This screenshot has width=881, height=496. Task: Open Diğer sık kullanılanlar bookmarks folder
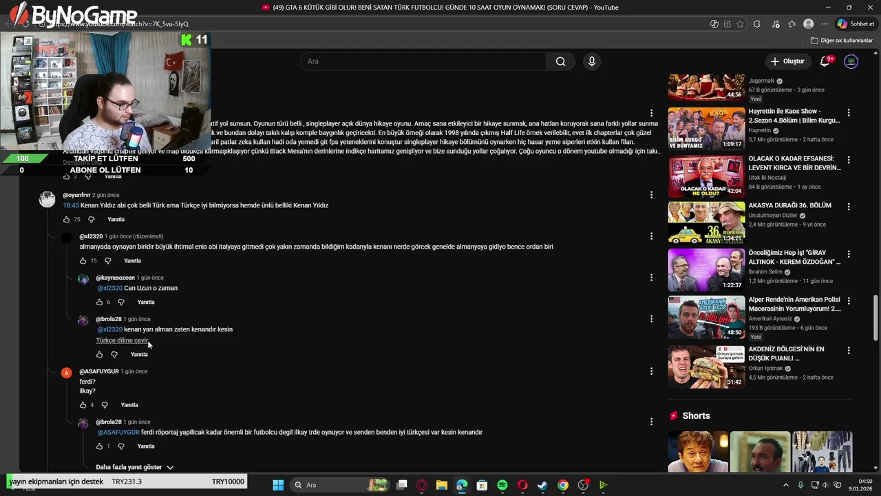pos(841,41)
